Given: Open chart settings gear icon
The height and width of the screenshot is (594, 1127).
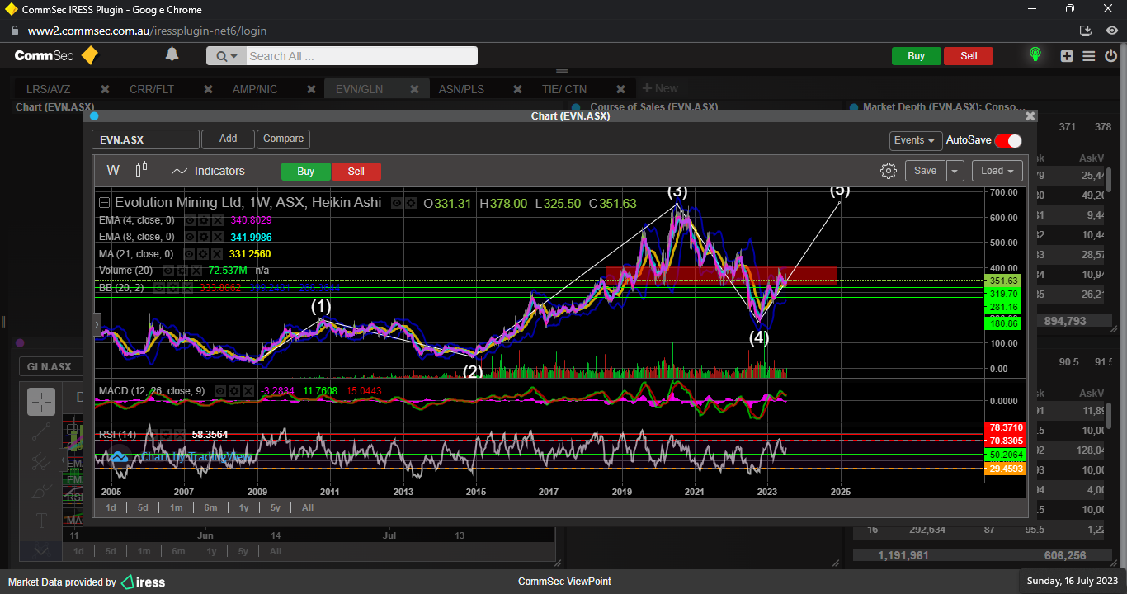Looking at the screenshot, I should [x=888, y=171].
